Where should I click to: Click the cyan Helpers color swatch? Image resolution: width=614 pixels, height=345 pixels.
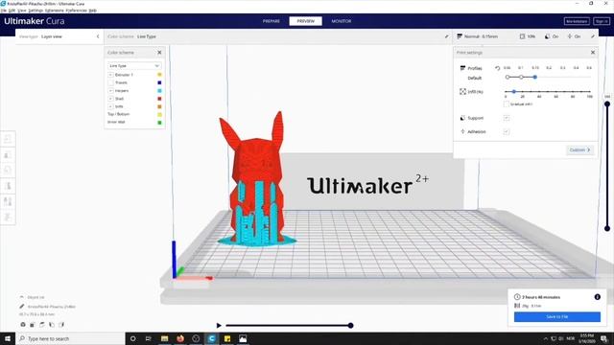pos(159,90)
